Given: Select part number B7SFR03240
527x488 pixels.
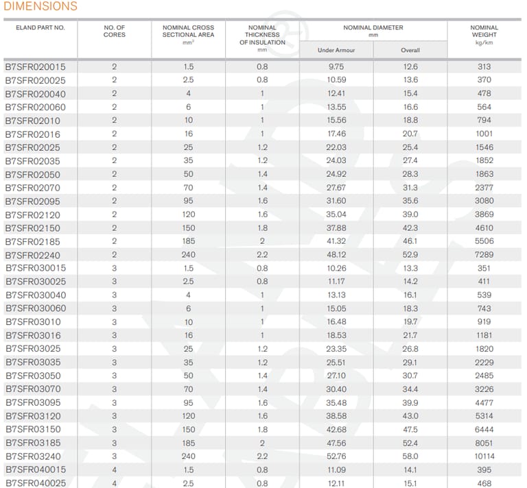Looking at the screenshot, I should (x=33, y=456).
